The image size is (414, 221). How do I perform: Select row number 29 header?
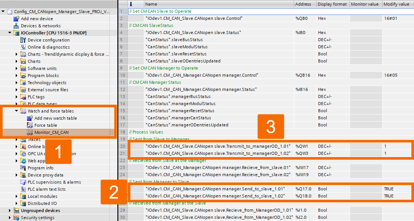123,210
